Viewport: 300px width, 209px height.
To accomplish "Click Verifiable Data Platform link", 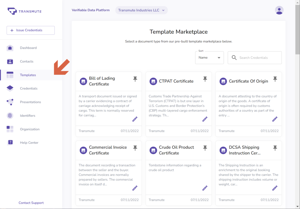I will point(91,10).
